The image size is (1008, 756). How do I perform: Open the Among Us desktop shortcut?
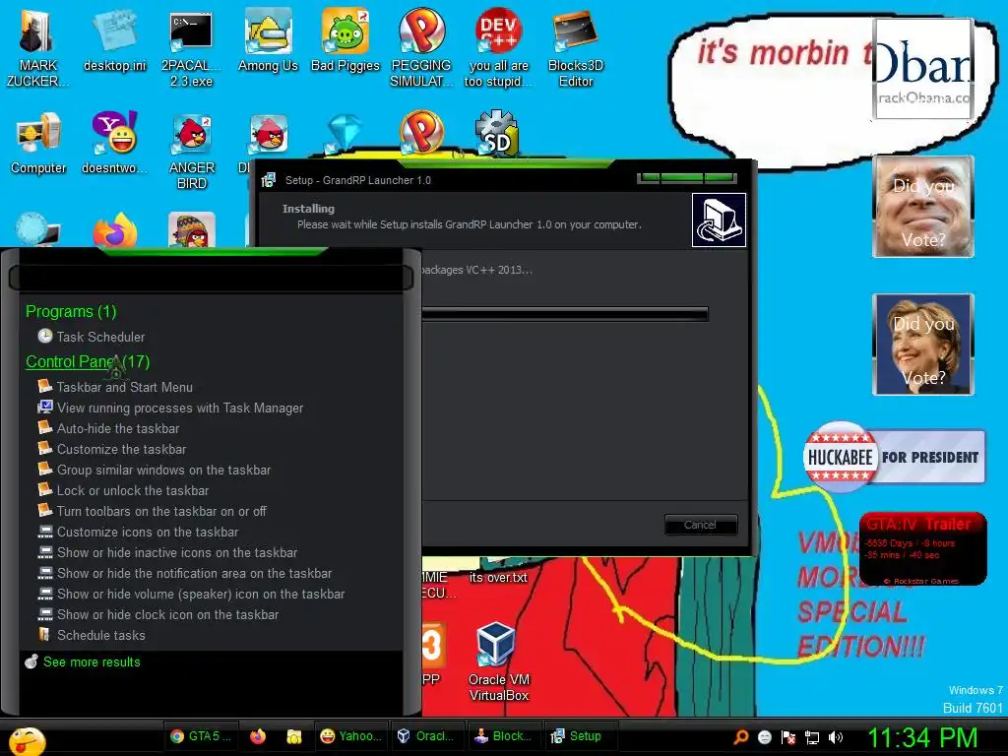click(268, 41)
